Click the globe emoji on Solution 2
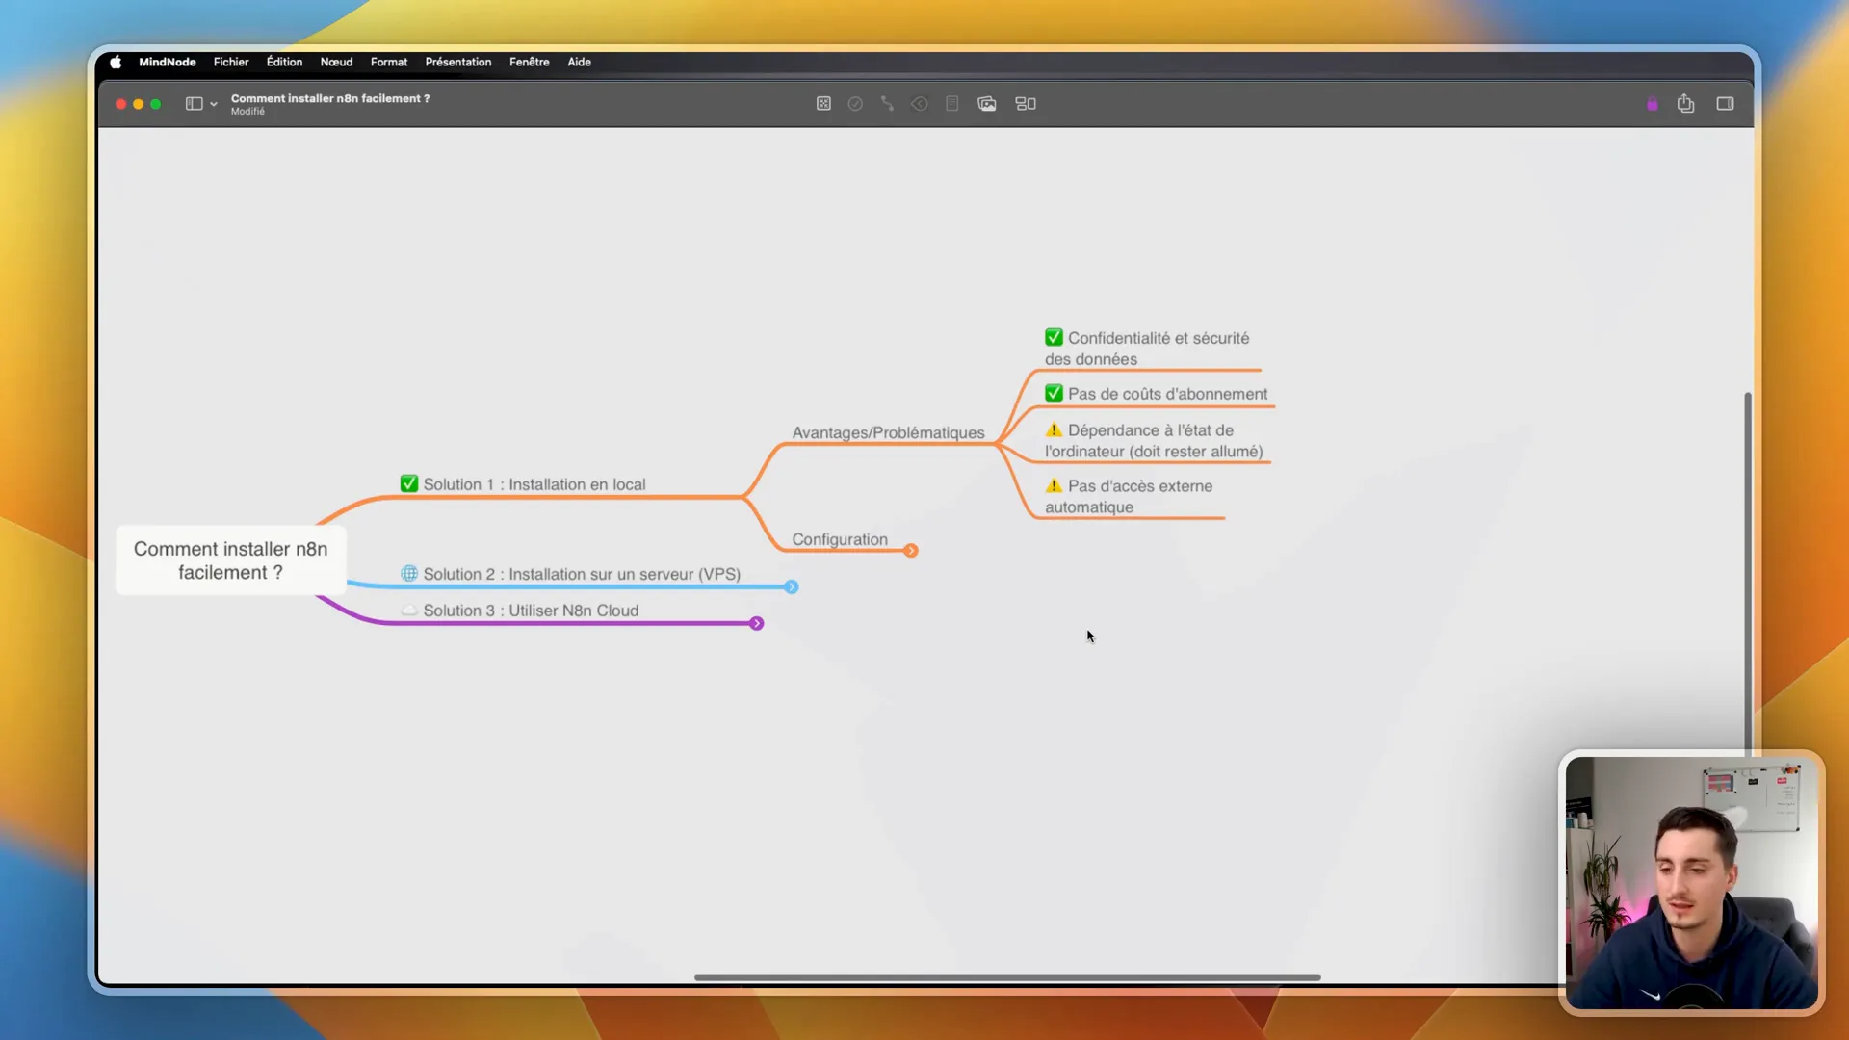Screen dimensions: 1849x1040 [409, 573]
